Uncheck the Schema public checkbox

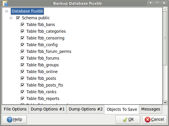tap(18, 18)
